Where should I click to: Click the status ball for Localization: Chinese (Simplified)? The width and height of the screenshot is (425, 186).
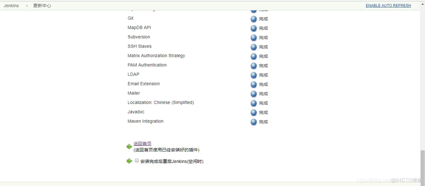[x=253, y=103]
